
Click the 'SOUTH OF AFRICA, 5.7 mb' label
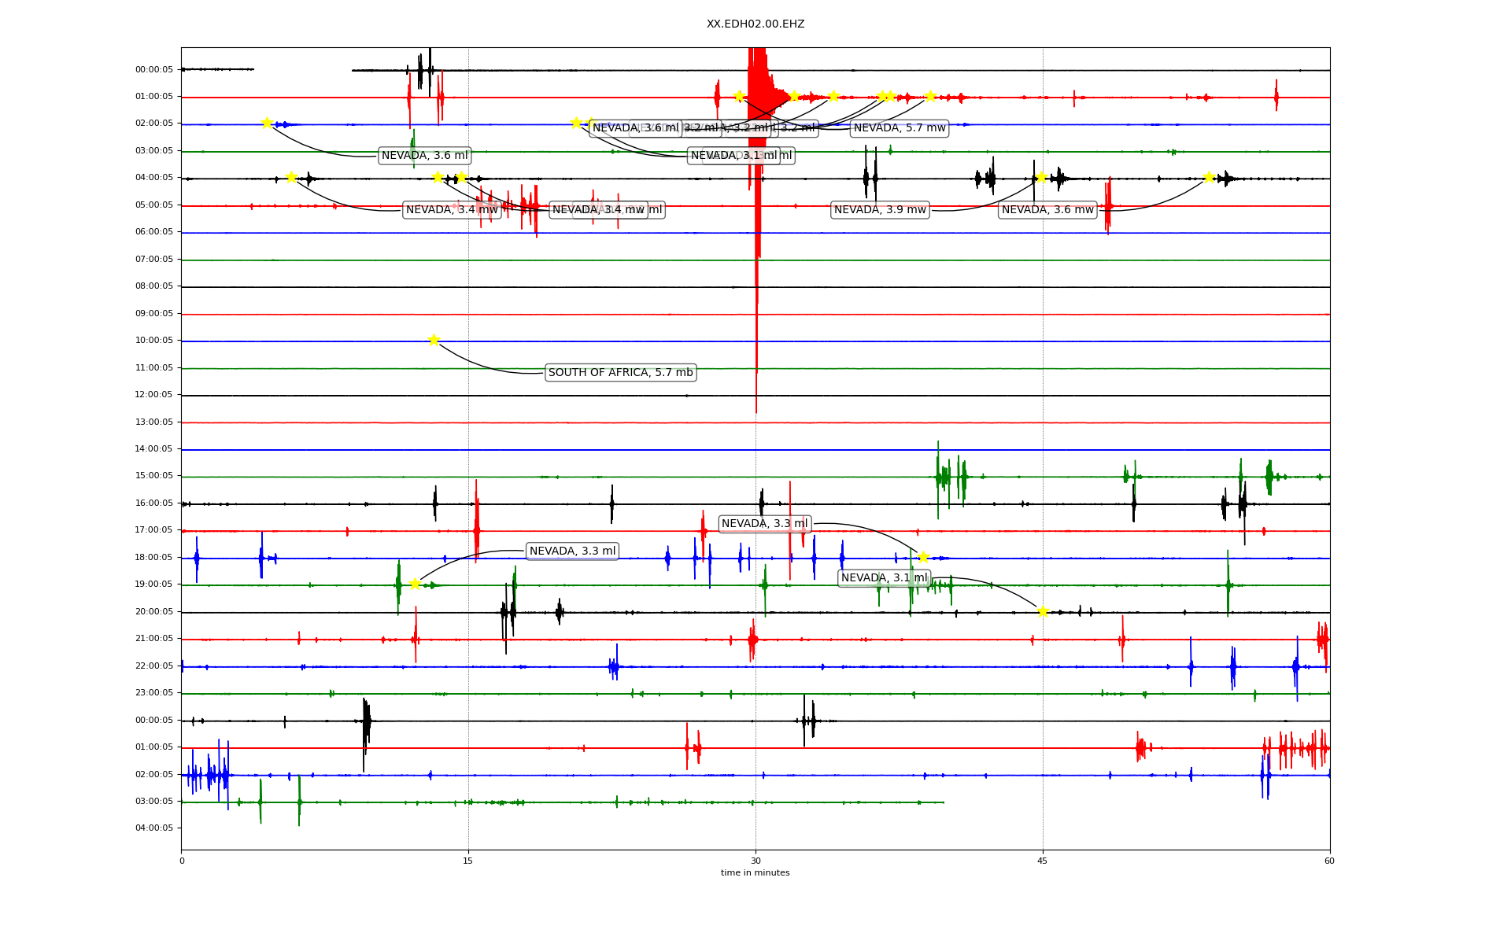[x=620, y=372]
